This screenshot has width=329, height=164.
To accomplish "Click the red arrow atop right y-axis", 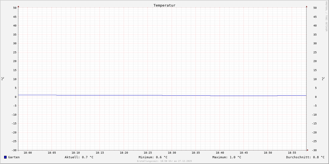I will tap(307, 6).
